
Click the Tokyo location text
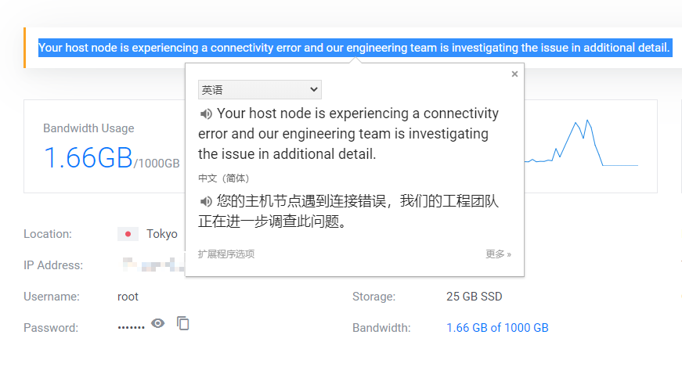[162, 234]
